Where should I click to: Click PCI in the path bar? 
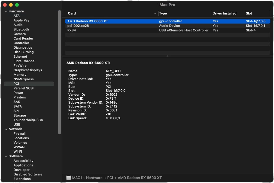click(110, 178)
